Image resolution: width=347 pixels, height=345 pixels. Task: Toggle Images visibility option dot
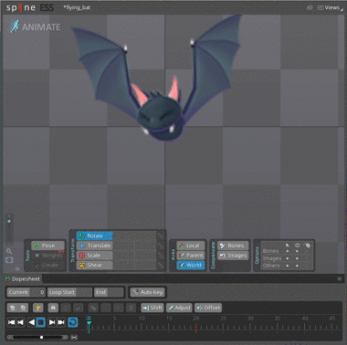pos(297,258)
